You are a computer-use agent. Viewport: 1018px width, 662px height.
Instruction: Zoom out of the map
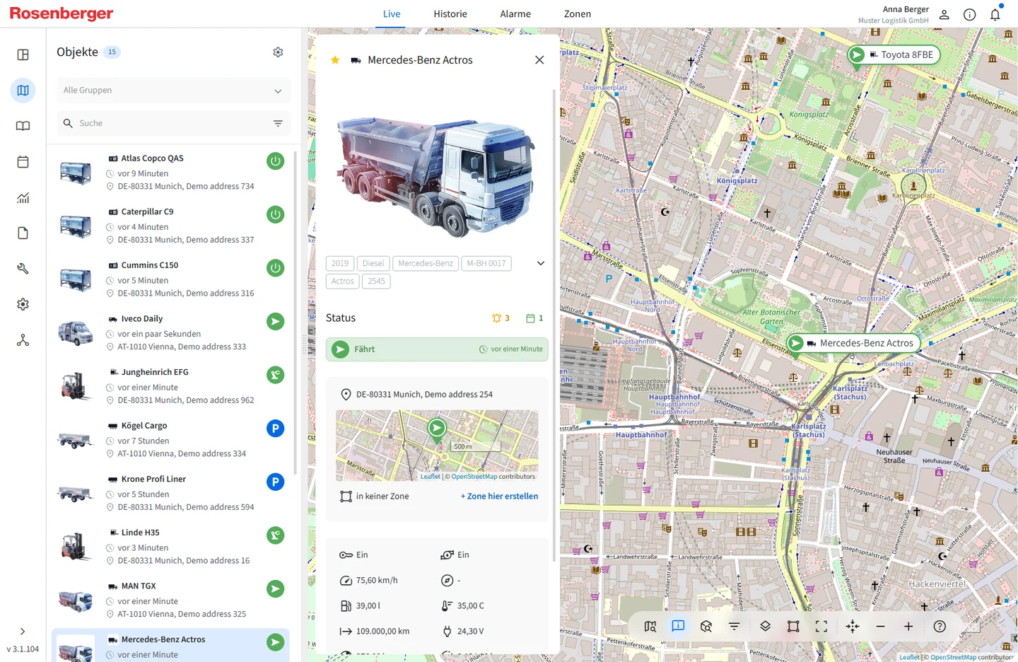coord(880,627)
